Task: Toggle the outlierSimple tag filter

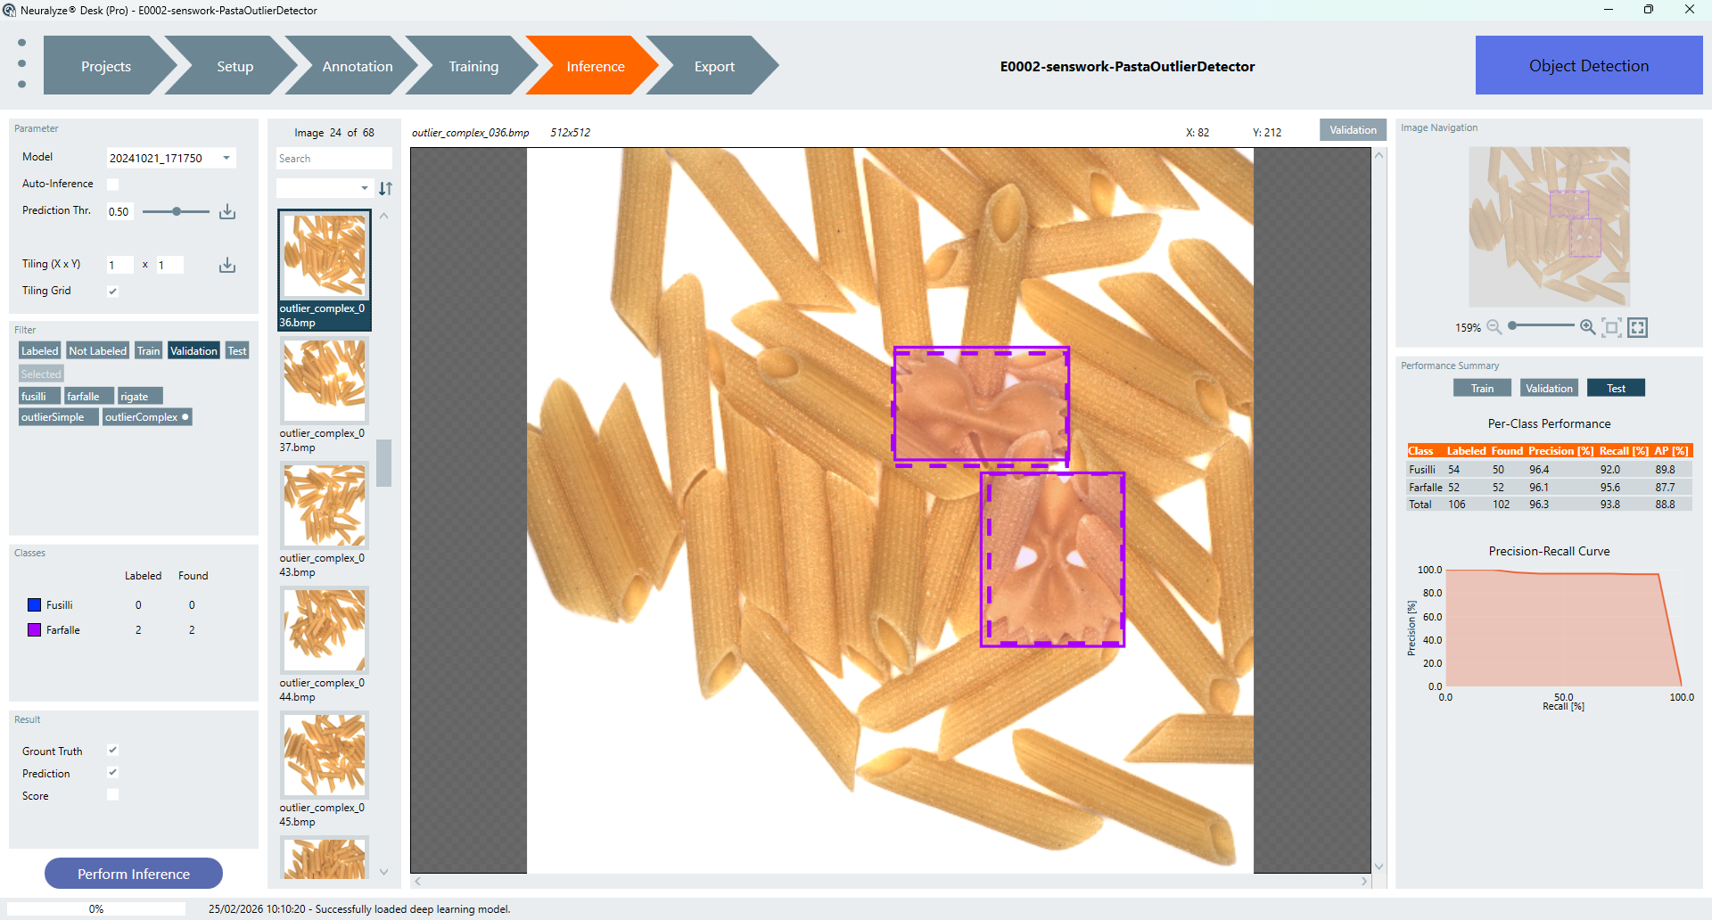Action: point(59,417)
